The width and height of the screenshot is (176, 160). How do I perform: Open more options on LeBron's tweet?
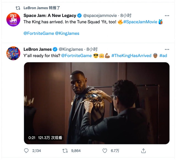pos(167,49)
